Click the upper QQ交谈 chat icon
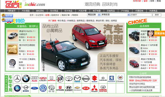Viewport: 165px width, 97px height. pos(7,15)
